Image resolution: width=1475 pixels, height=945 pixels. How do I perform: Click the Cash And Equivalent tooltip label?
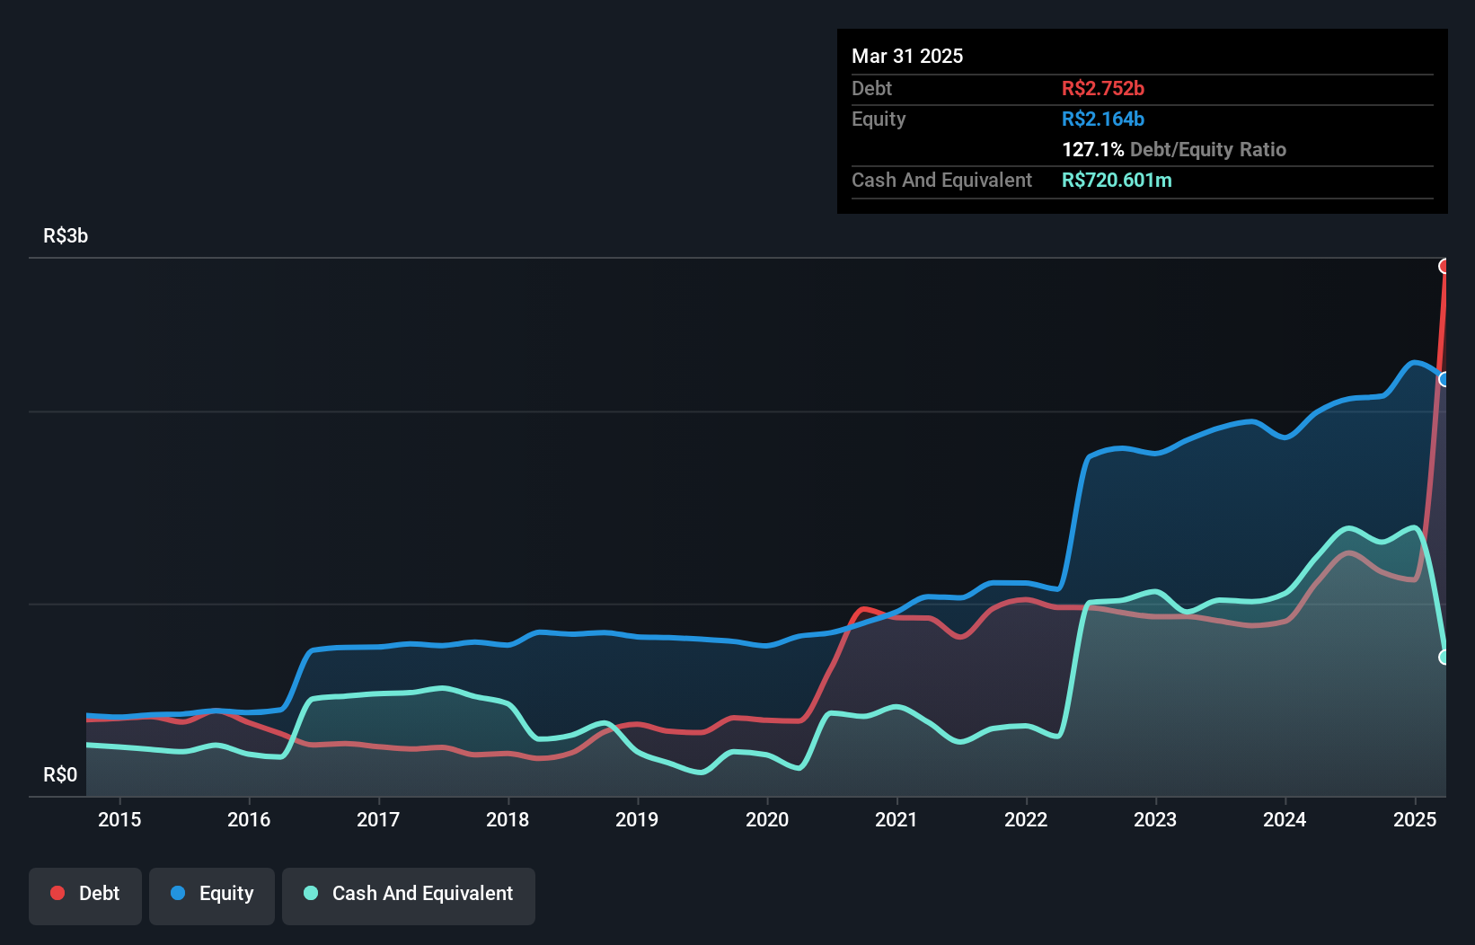pyautogui.click(x=941, y=180)
